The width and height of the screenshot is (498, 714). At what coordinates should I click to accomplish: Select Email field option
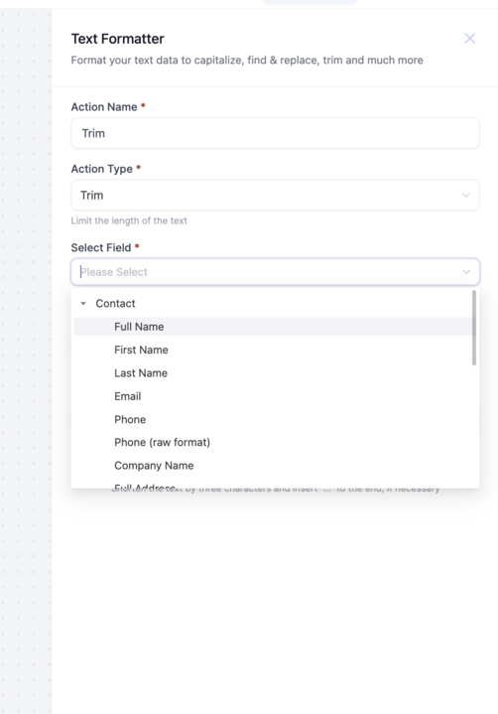point(273,396)
